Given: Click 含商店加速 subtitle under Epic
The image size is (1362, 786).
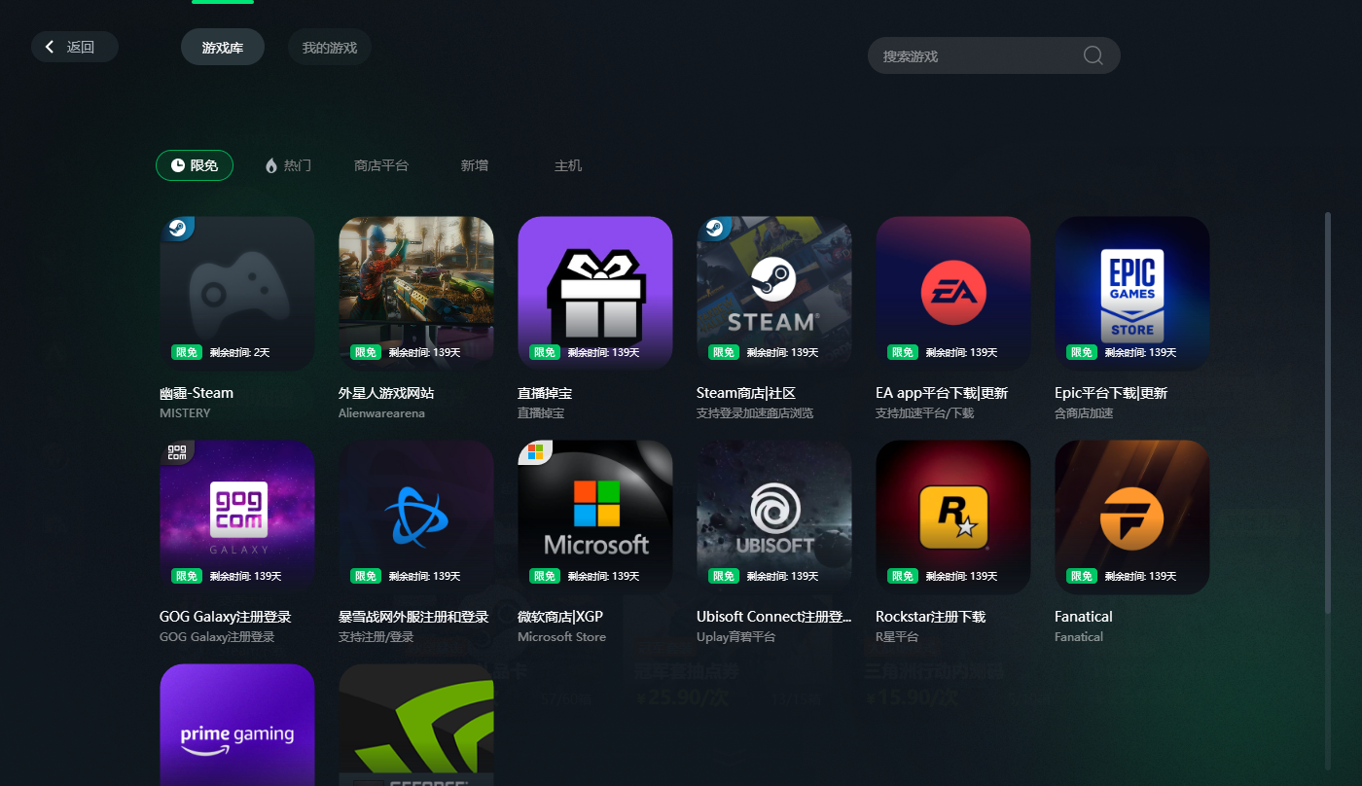Looking at the screenshot, I should (x=1084, y=413).
